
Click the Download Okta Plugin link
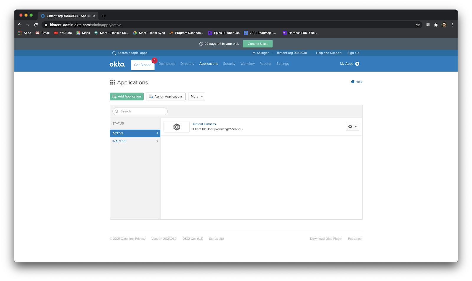tap(326, 239)
